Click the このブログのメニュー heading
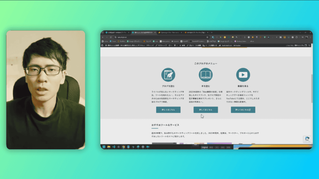The height and width of the screenshot is (179, 319). pos(206,63)
